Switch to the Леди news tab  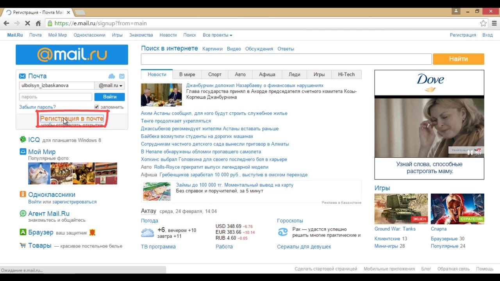point(295,75)
